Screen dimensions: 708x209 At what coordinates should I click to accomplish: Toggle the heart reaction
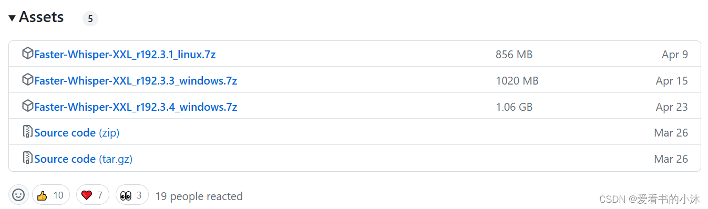(93, 195)
